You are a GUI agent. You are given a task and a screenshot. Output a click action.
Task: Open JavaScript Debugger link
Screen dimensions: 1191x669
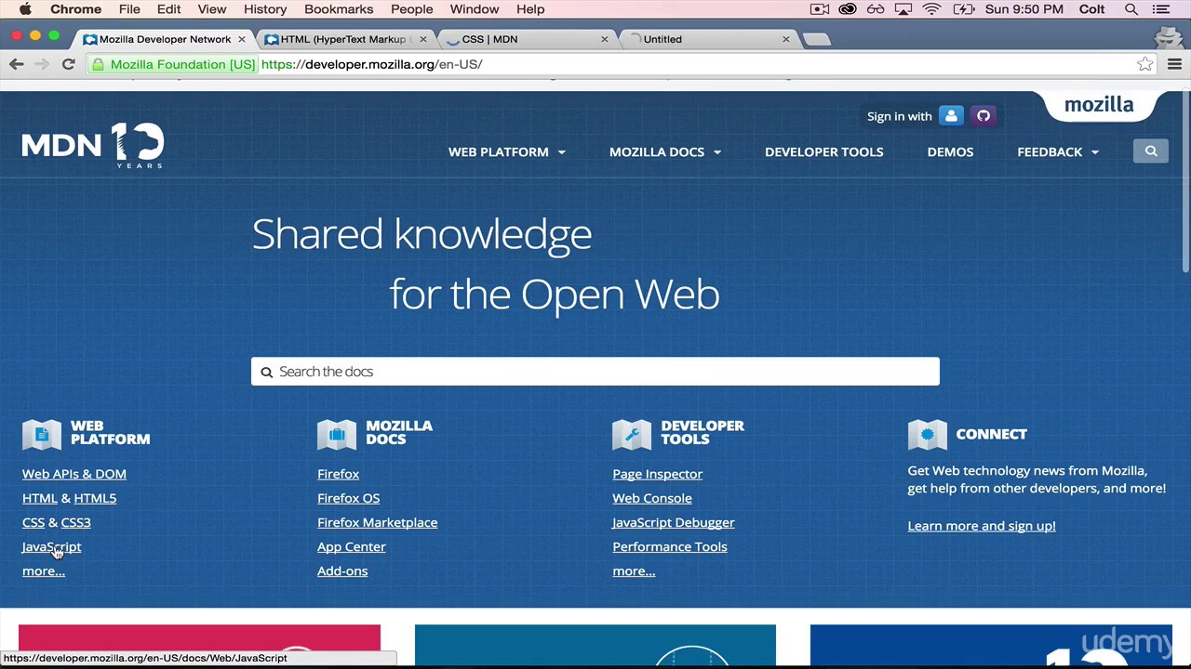coord(673,522)
